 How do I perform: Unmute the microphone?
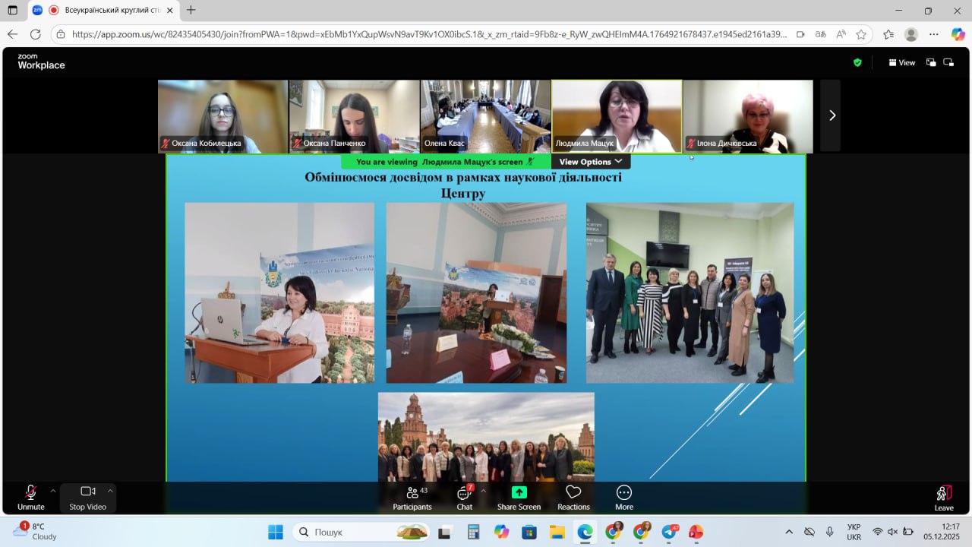coord(31,498)
